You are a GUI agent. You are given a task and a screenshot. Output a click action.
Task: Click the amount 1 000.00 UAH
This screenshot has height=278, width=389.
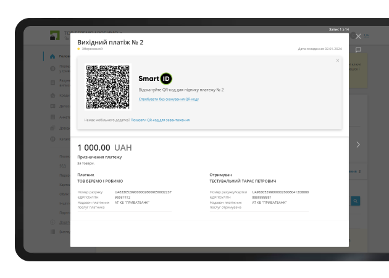pos(105,148)
